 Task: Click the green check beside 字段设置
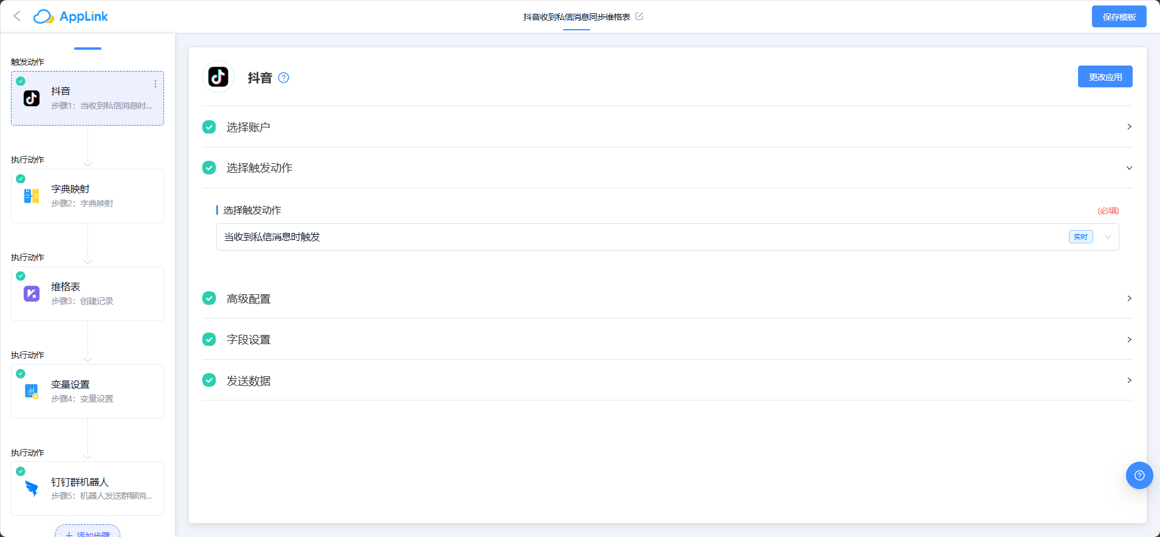click(x=209, y=339)
